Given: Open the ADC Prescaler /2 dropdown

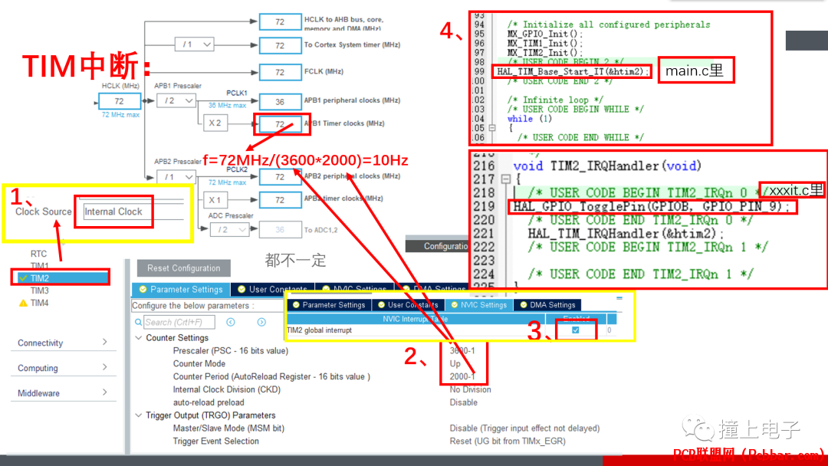Looking at the screenshot, I should click(230, 230).
